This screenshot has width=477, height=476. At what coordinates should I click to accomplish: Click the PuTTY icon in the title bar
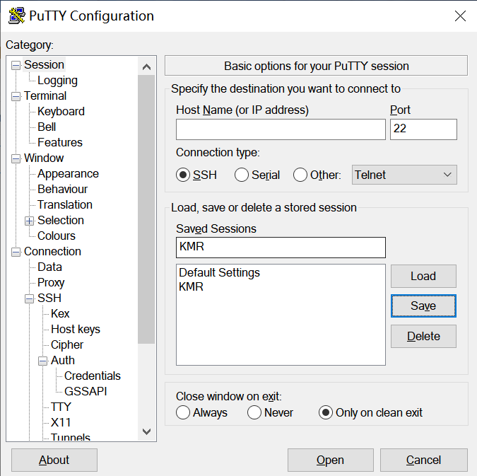tap(16, 16)
